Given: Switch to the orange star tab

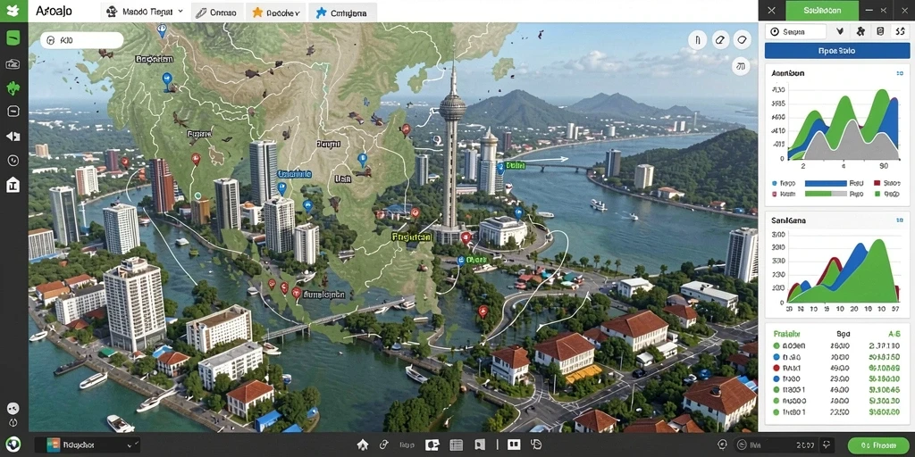Looking at the screenshot, I should tap(273, 12).
